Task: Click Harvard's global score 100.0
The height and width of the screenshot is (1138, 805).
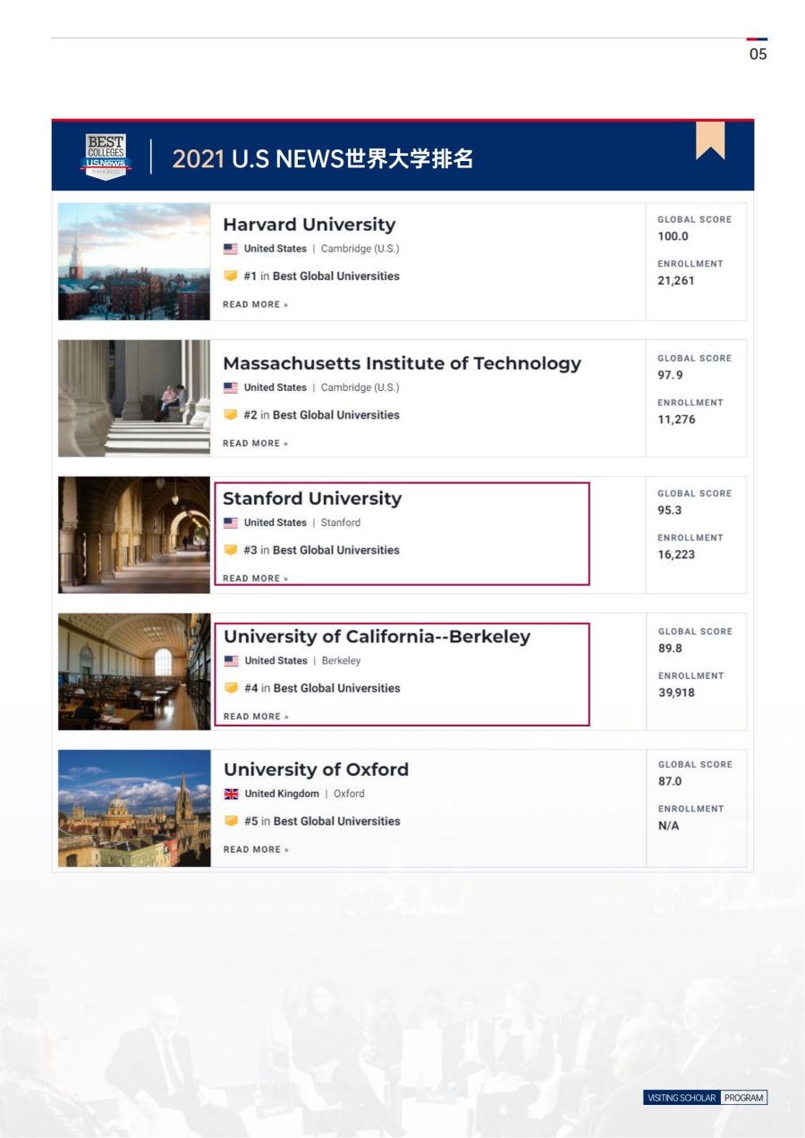Action: point(674,236)
